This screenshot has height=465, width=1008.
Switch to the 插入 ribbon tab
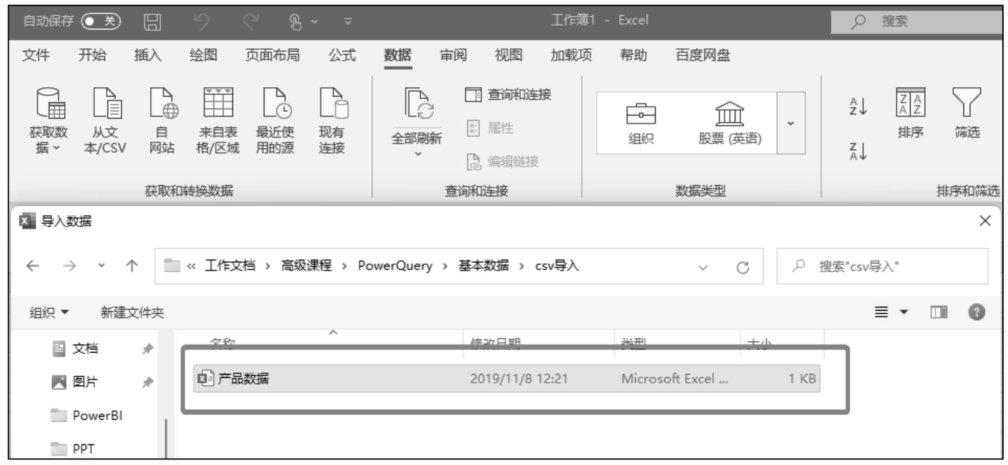coord(148,55)
